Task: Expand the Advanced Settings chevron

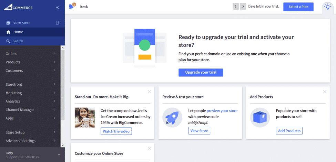Action: pos(55,141)
